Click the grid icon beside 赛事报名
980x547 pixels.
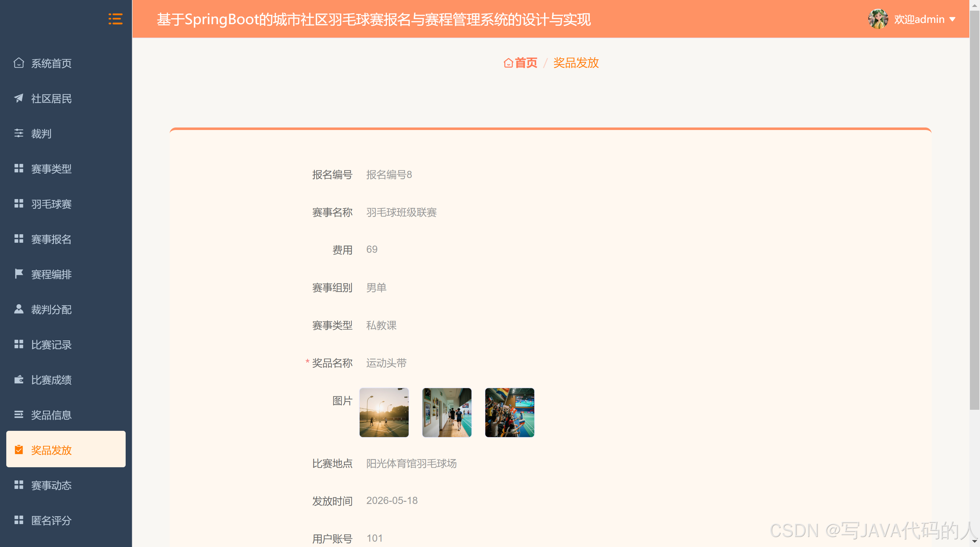point(19,239)
